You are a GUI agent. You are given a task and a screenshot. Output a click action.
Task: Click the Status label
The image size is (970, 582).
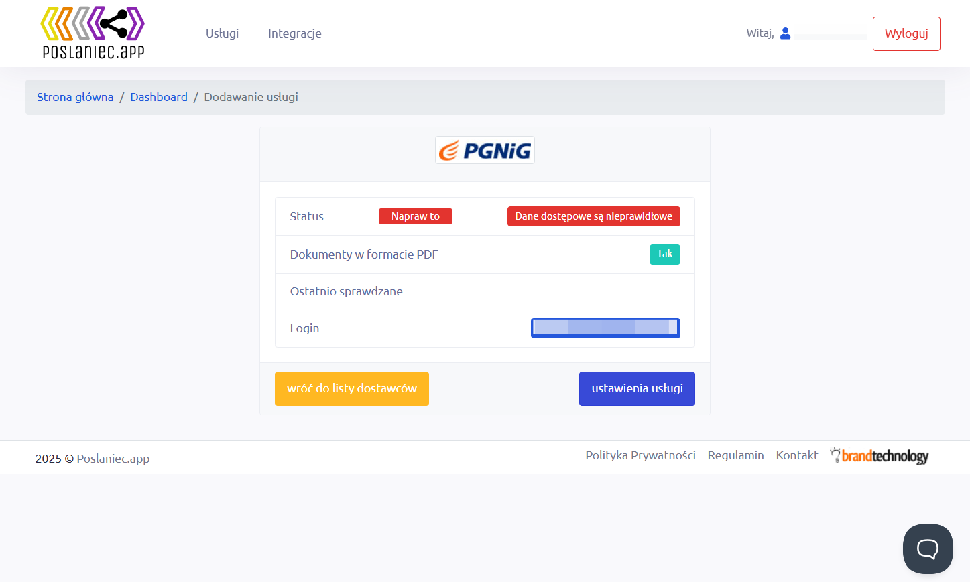point(306,216)
